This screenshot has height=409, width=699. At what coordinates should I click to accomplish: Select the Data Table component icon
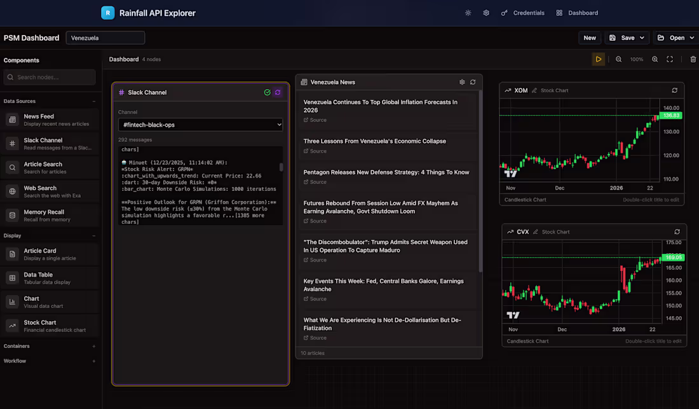tap(13, 278)
